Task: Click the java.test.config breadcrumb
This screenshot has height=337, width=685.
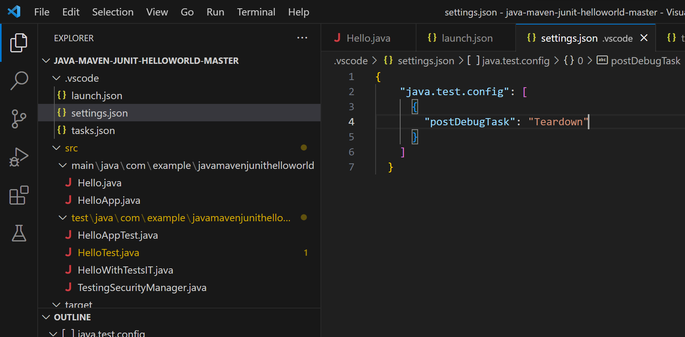Action: (x=515, y=61)
